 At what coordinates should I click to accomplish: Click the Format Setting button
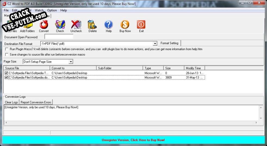pyautogui.click(x=169, y=43)
